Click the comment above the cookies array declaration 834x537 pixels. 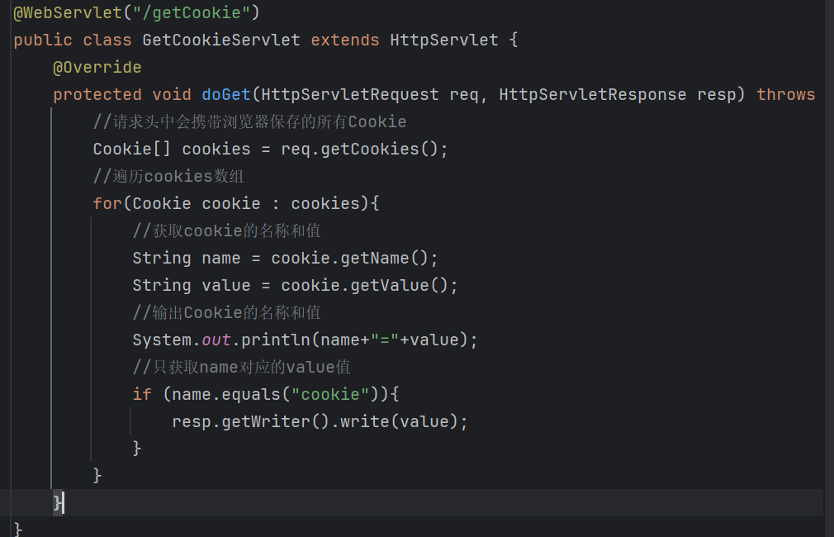click(249, 122)
